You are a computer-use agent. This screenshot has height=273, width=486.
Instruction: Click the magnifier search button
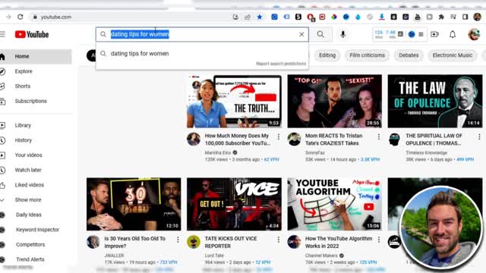320,34
